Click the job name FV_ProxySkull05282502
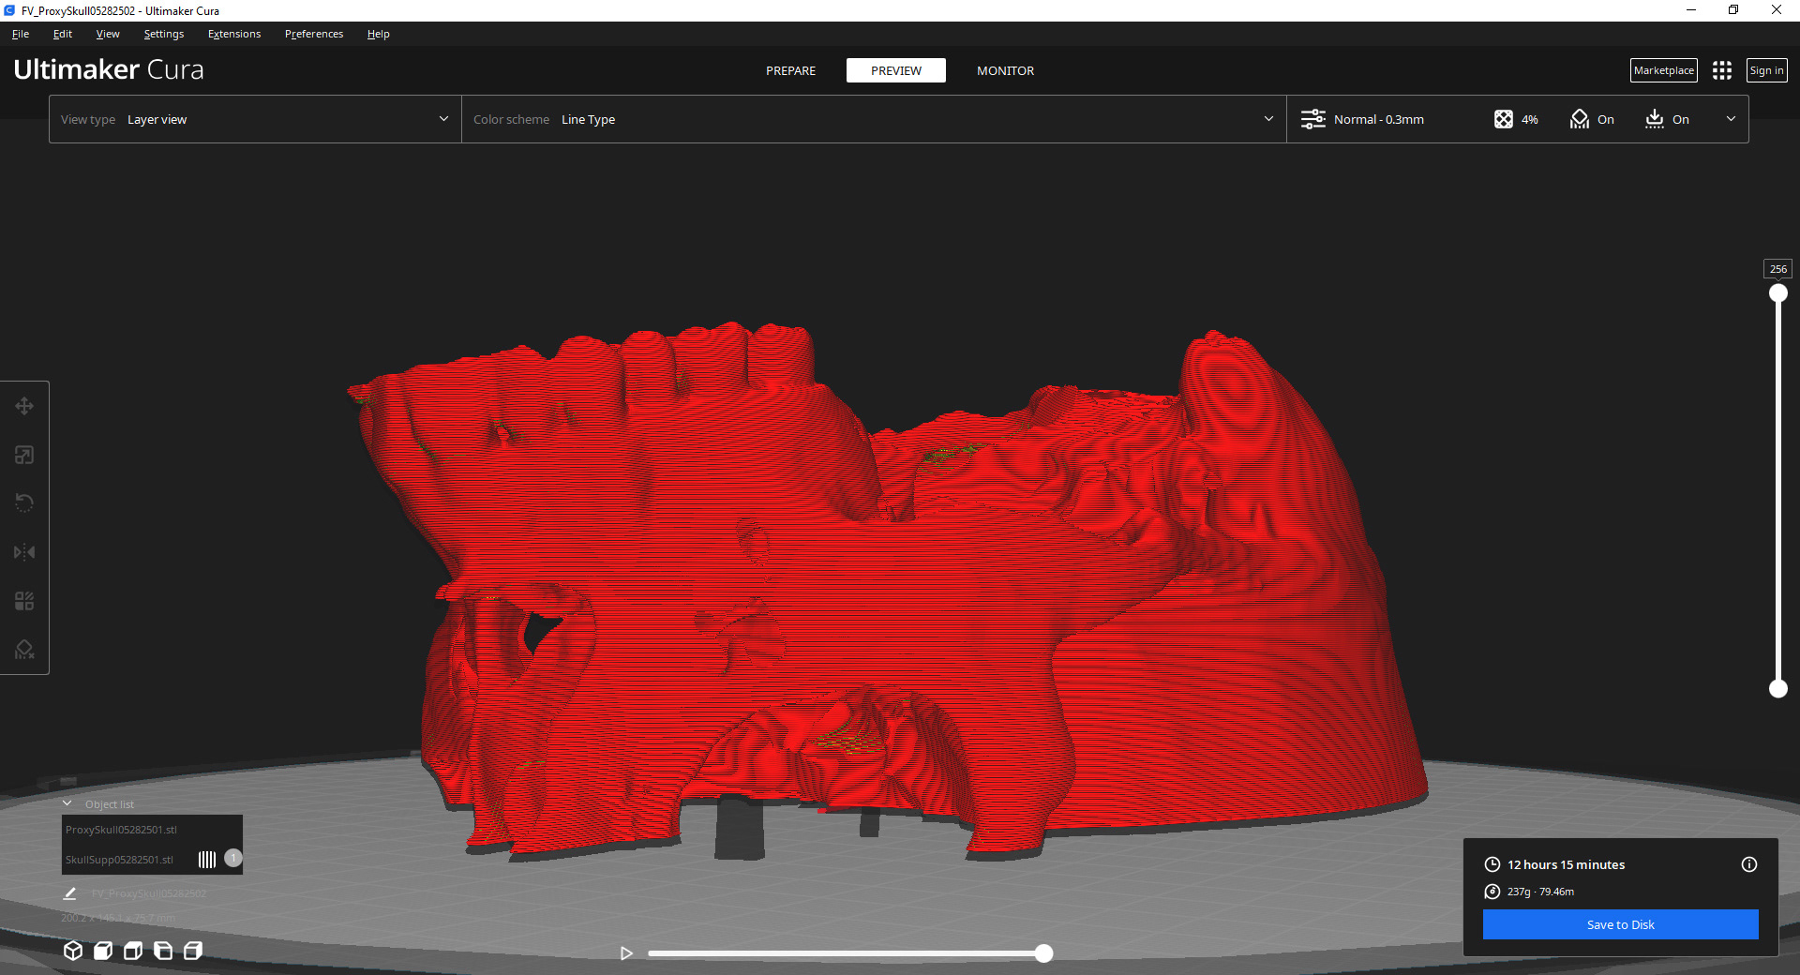The width and height of the screenshot is (1800, 975). click(x=149, y=893)
